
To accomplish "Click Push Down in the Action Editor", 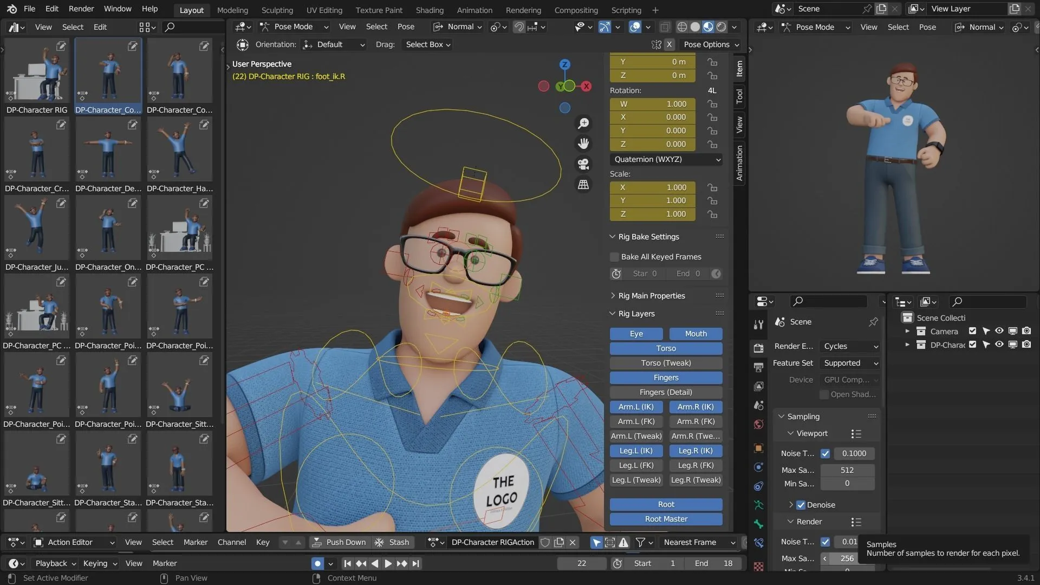I will coord(340,542).
